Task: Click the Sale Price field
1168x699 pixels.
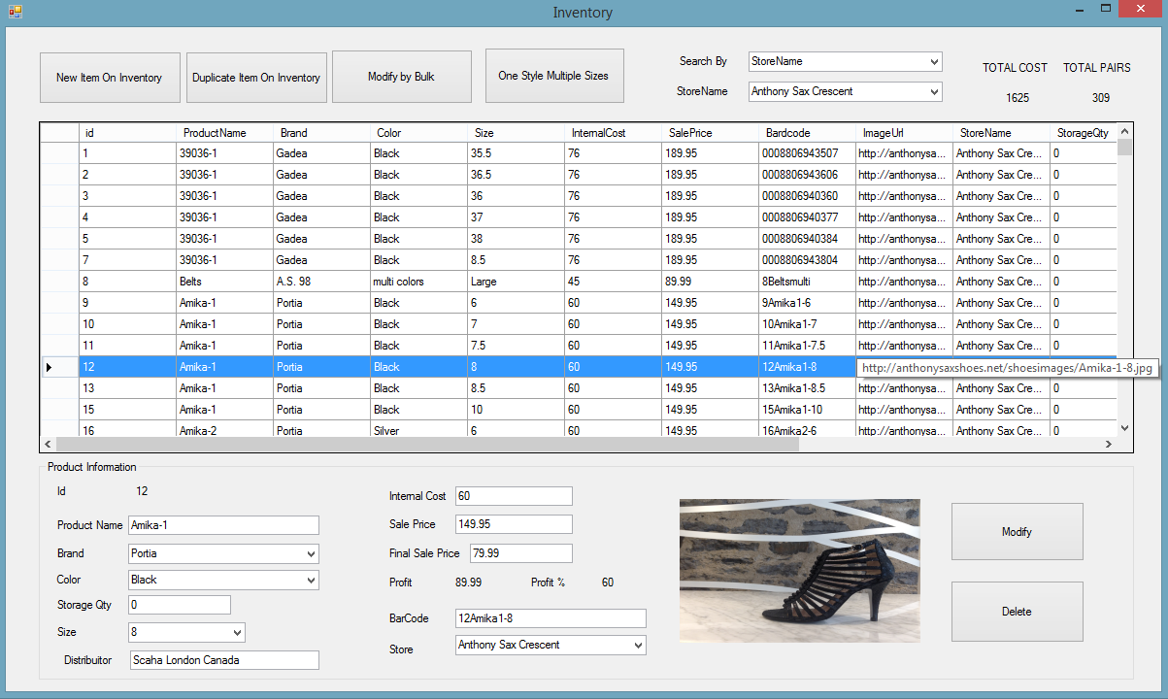Action: coord(514,524)
